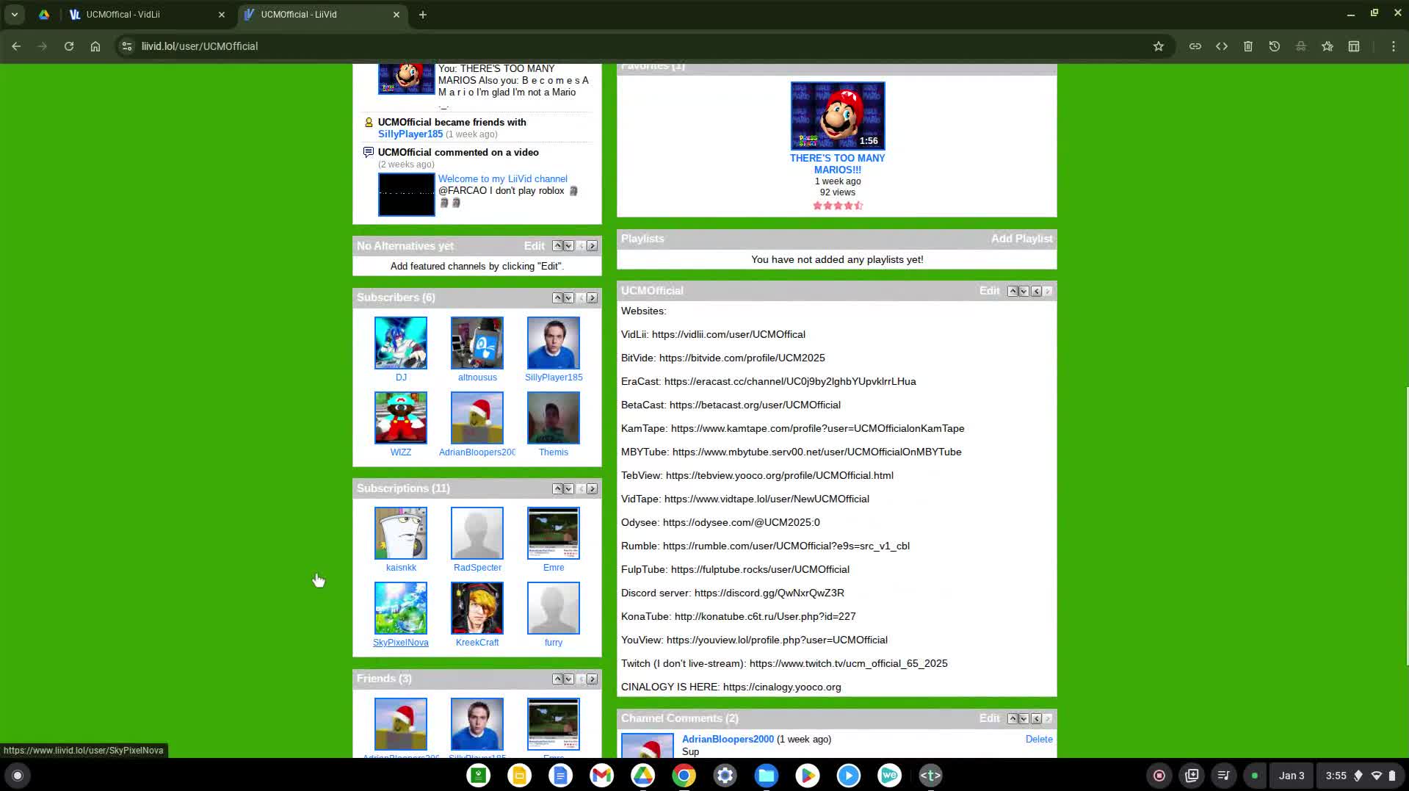Viewport: 1409px width, 791px height.
Task: Click the trash can icon in toolbar
Action: pos(1248,46)
